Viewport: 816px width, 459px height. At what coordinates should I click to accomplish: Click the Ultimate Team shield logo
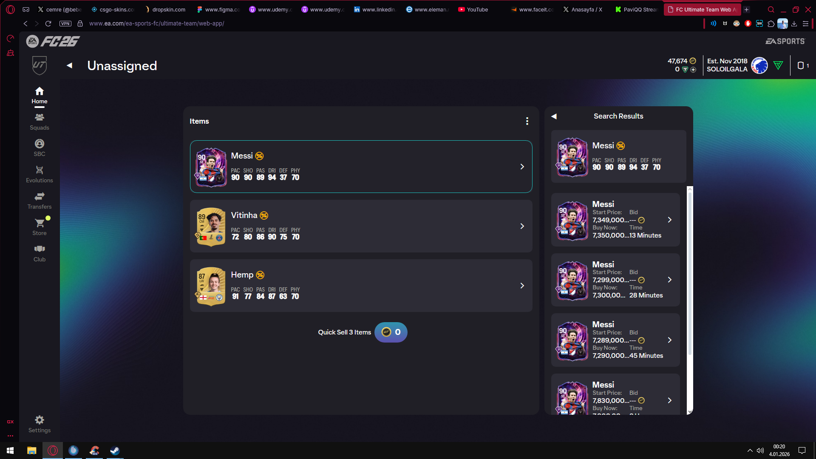tap(39, 65)
